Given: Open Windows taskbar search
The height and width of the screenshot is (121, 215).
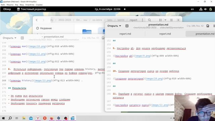Looking at the screenshot, I should [10, 118].
